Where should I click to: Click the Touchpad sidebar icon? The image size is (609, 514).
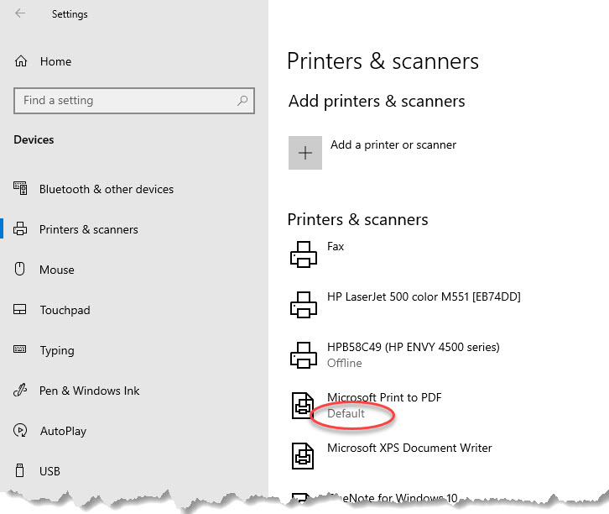pyautogui.click(x=20, y=309)
